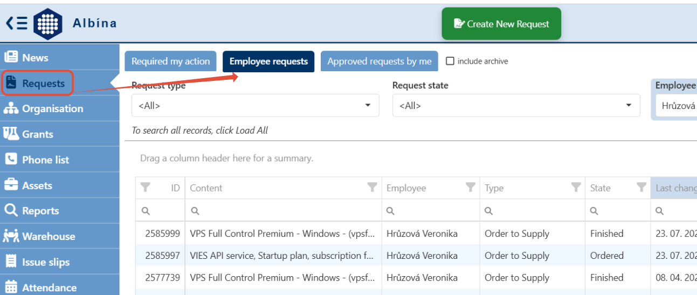Image resolution: width=697 pixels, height=295 pixels.
Task: Open the filter on the State column
Action: [641, 187]
